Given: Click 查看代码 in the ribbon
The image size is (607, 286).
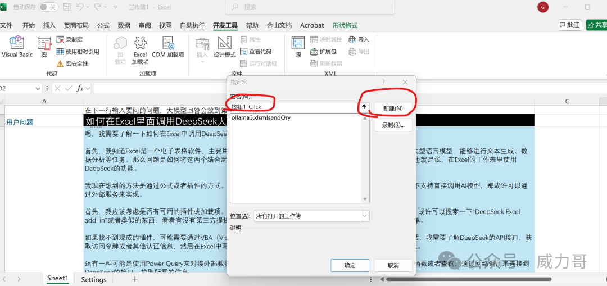Looking at the screenshot, I should 256,52.
